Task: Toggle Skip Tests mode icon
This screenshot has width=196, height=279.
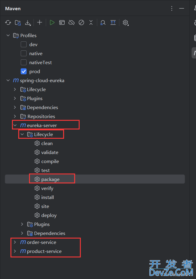Action: click(81, 22)
